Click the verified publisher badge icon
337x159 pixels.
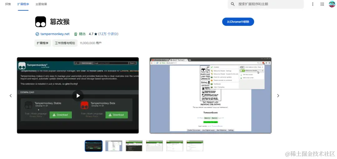point(37,34)
